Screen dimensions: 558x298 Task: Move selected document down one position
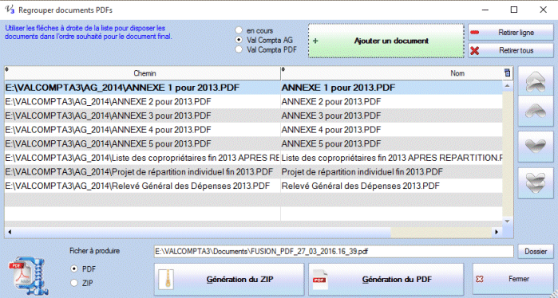[x=536, y=147]
